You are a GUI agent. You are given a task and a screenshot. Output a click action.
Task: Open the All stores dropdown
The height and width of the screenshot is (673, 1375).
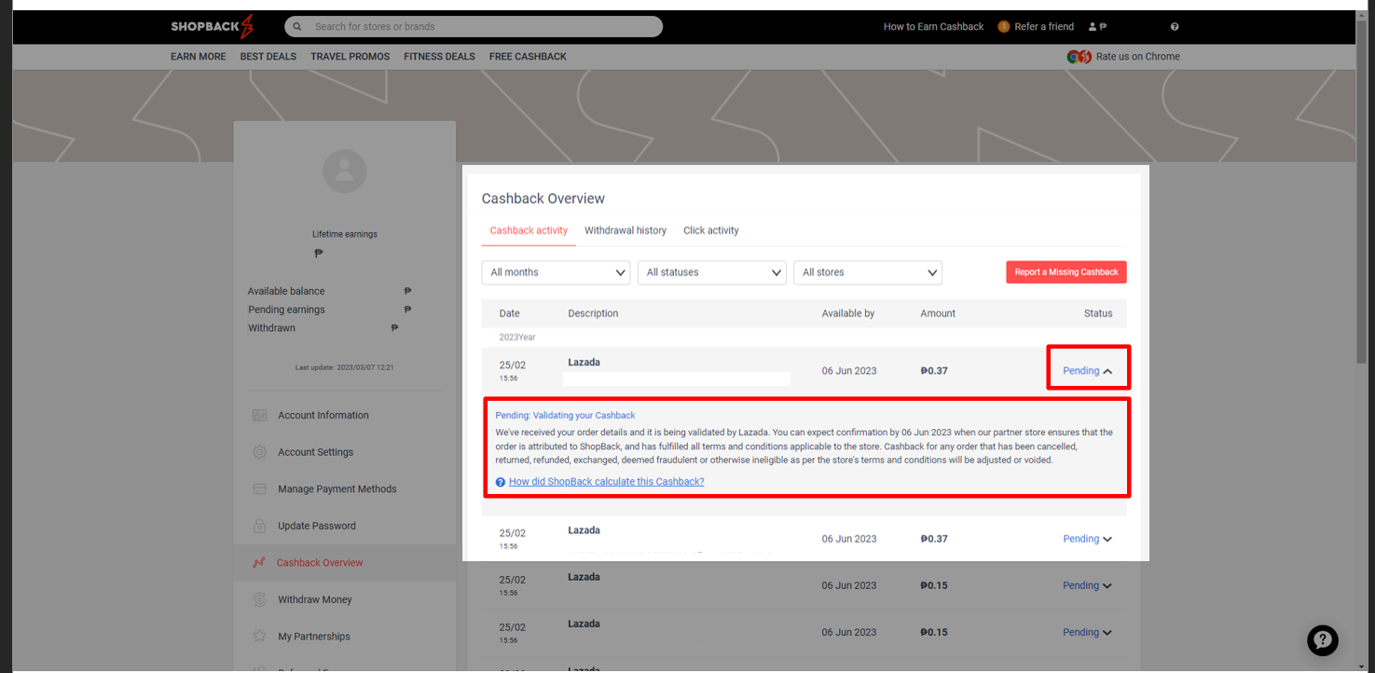[x=868, y=272]
